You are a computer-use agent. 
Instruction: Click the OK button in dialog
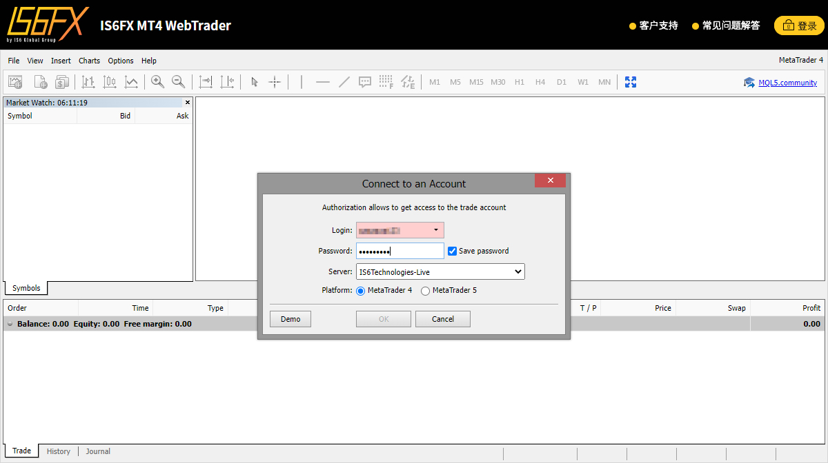384,319
